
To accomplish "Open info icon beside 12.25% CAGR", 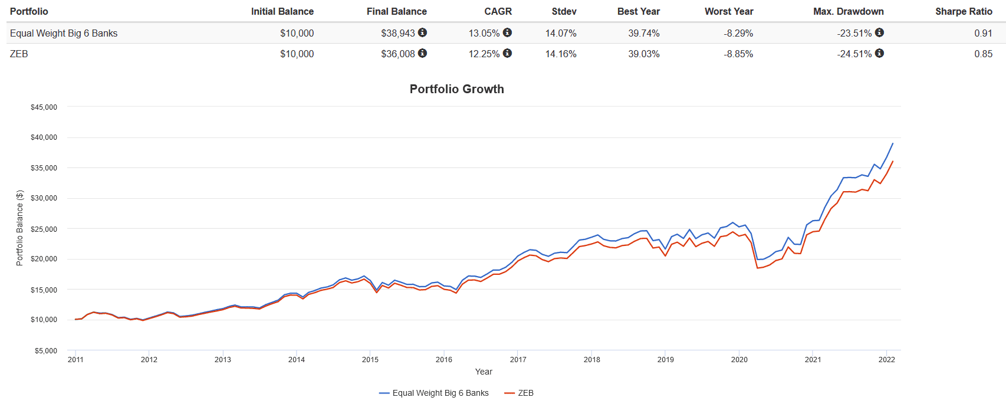I will 507,54.
